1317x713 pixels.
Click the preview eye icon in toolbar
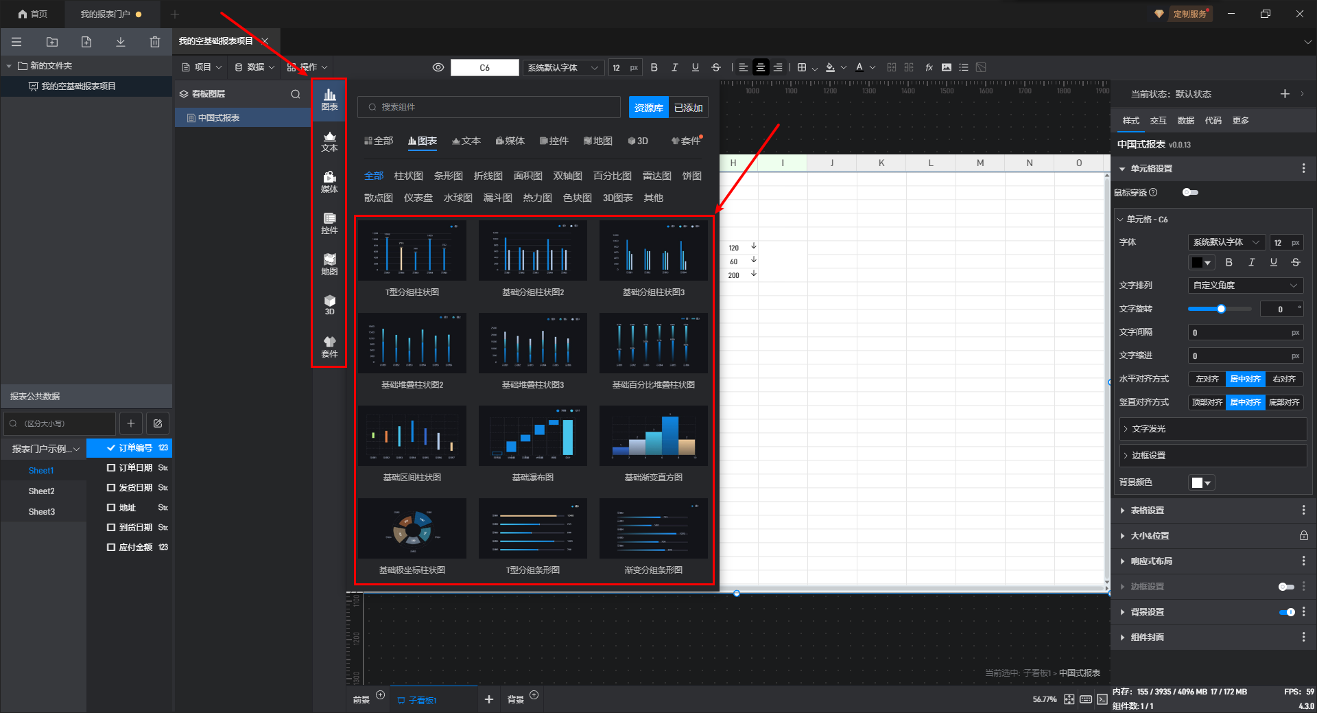[x=438, y=67]
